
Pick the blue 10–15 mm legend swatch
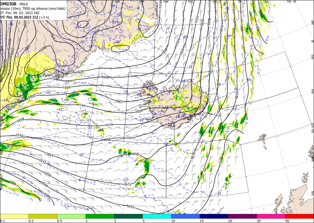click(186, 216)
